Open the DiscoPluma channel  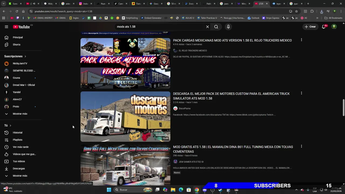coord(185,108)
